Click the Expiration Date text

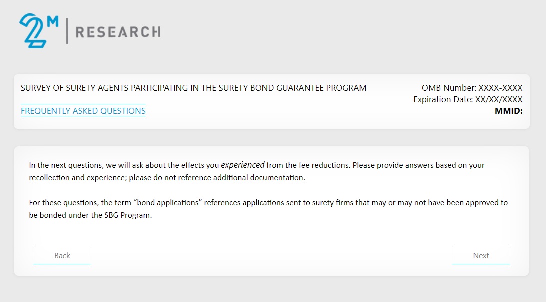pyautogui.click(x=468, y=100)
